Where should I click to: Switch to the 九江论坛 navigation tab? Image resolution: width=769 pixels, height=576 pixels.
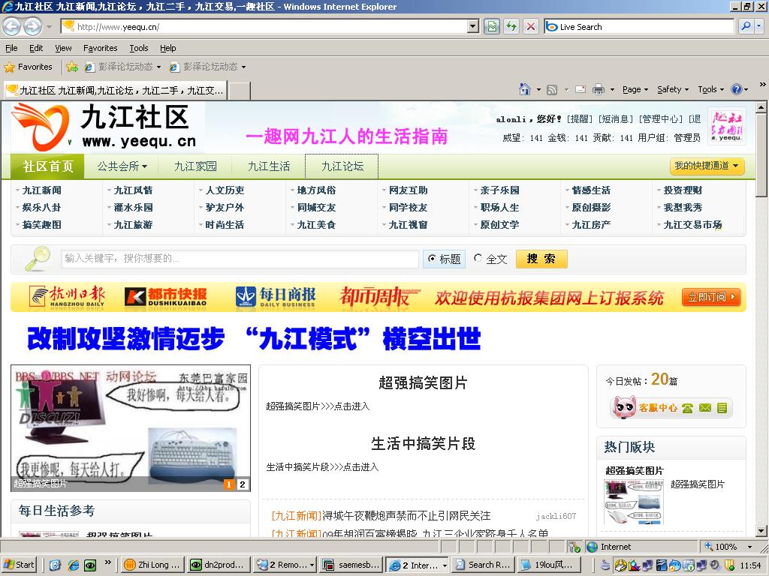(x=342, y=166)
